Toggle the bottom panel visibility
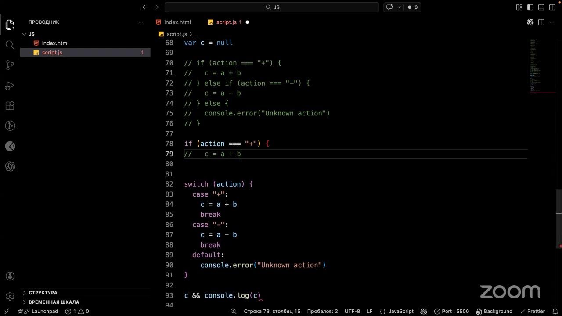562x316 pixels. 541,7
